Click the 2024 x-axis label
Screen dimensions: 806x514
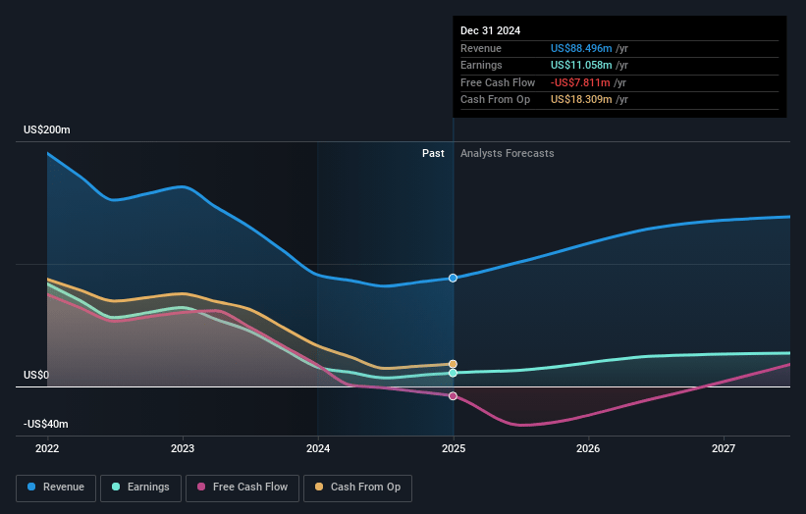(x=318, y=449)
